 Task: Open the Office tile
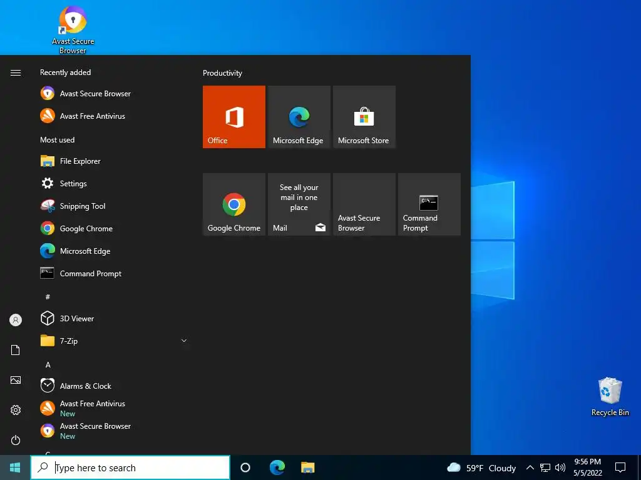(x=234, y=117)
